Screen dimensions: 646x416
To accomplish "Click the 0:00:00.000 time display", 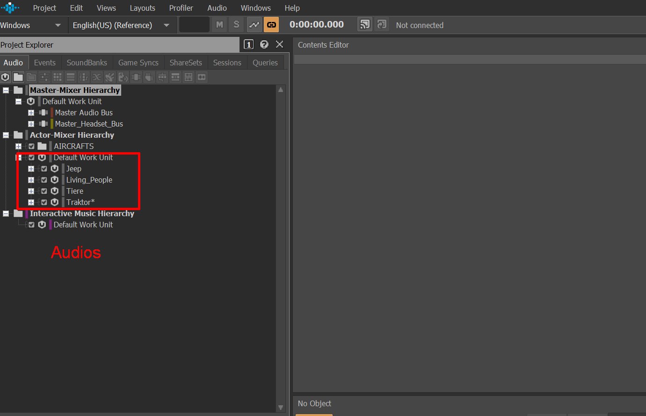I will point(317,25).
